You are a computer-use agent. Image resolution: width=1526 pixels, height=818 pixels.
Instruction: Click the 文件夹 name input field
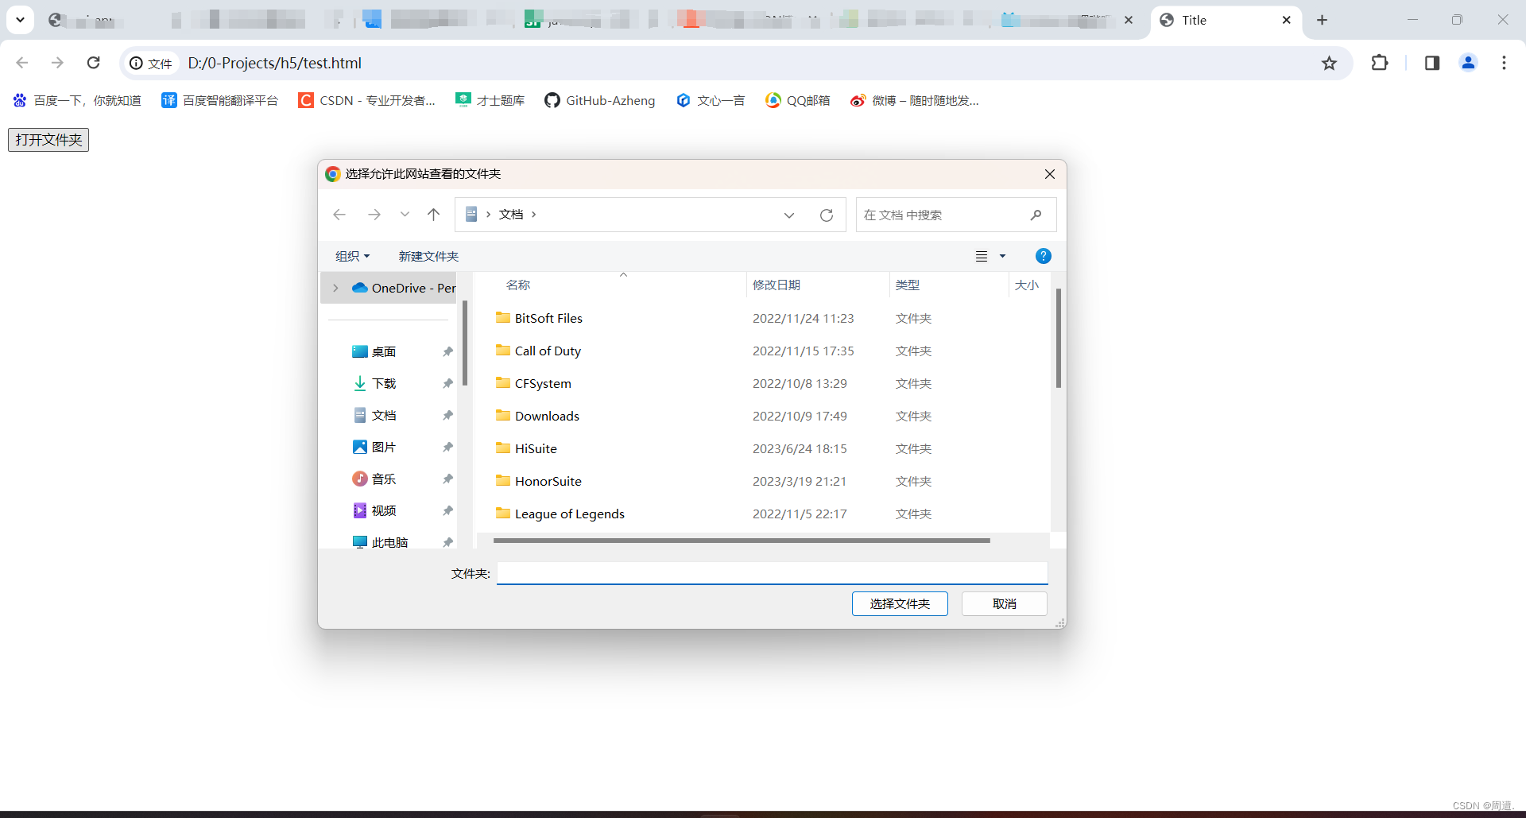tap(771, 572)
